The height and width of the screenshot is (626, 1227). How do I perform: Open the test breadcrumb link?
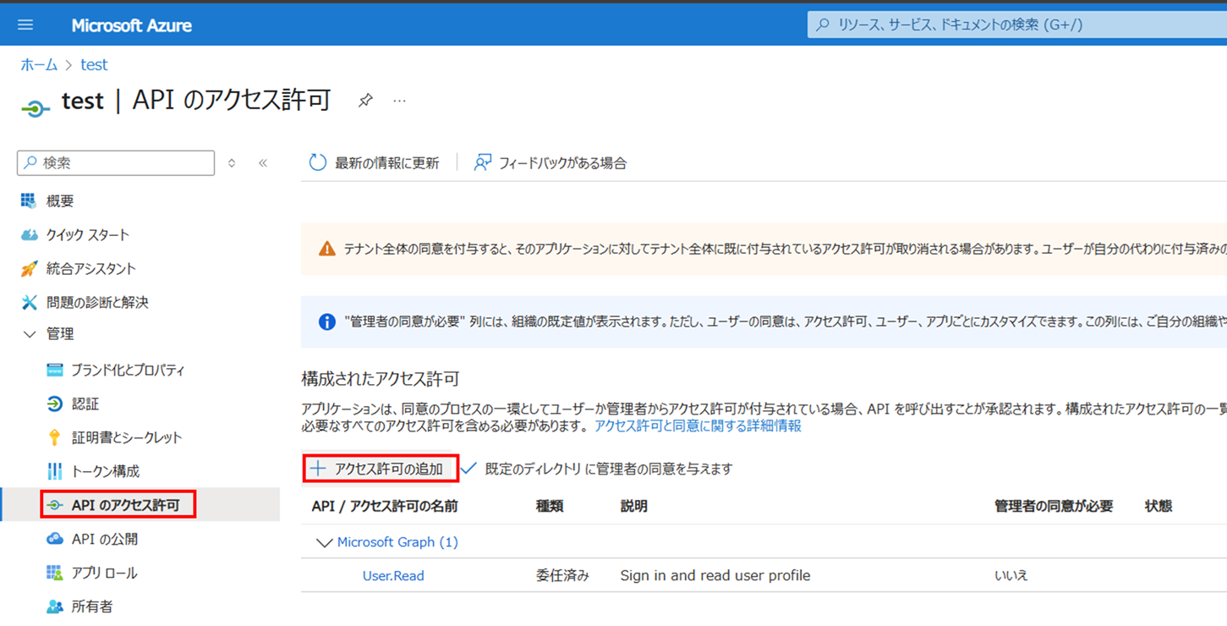[94, 65]
